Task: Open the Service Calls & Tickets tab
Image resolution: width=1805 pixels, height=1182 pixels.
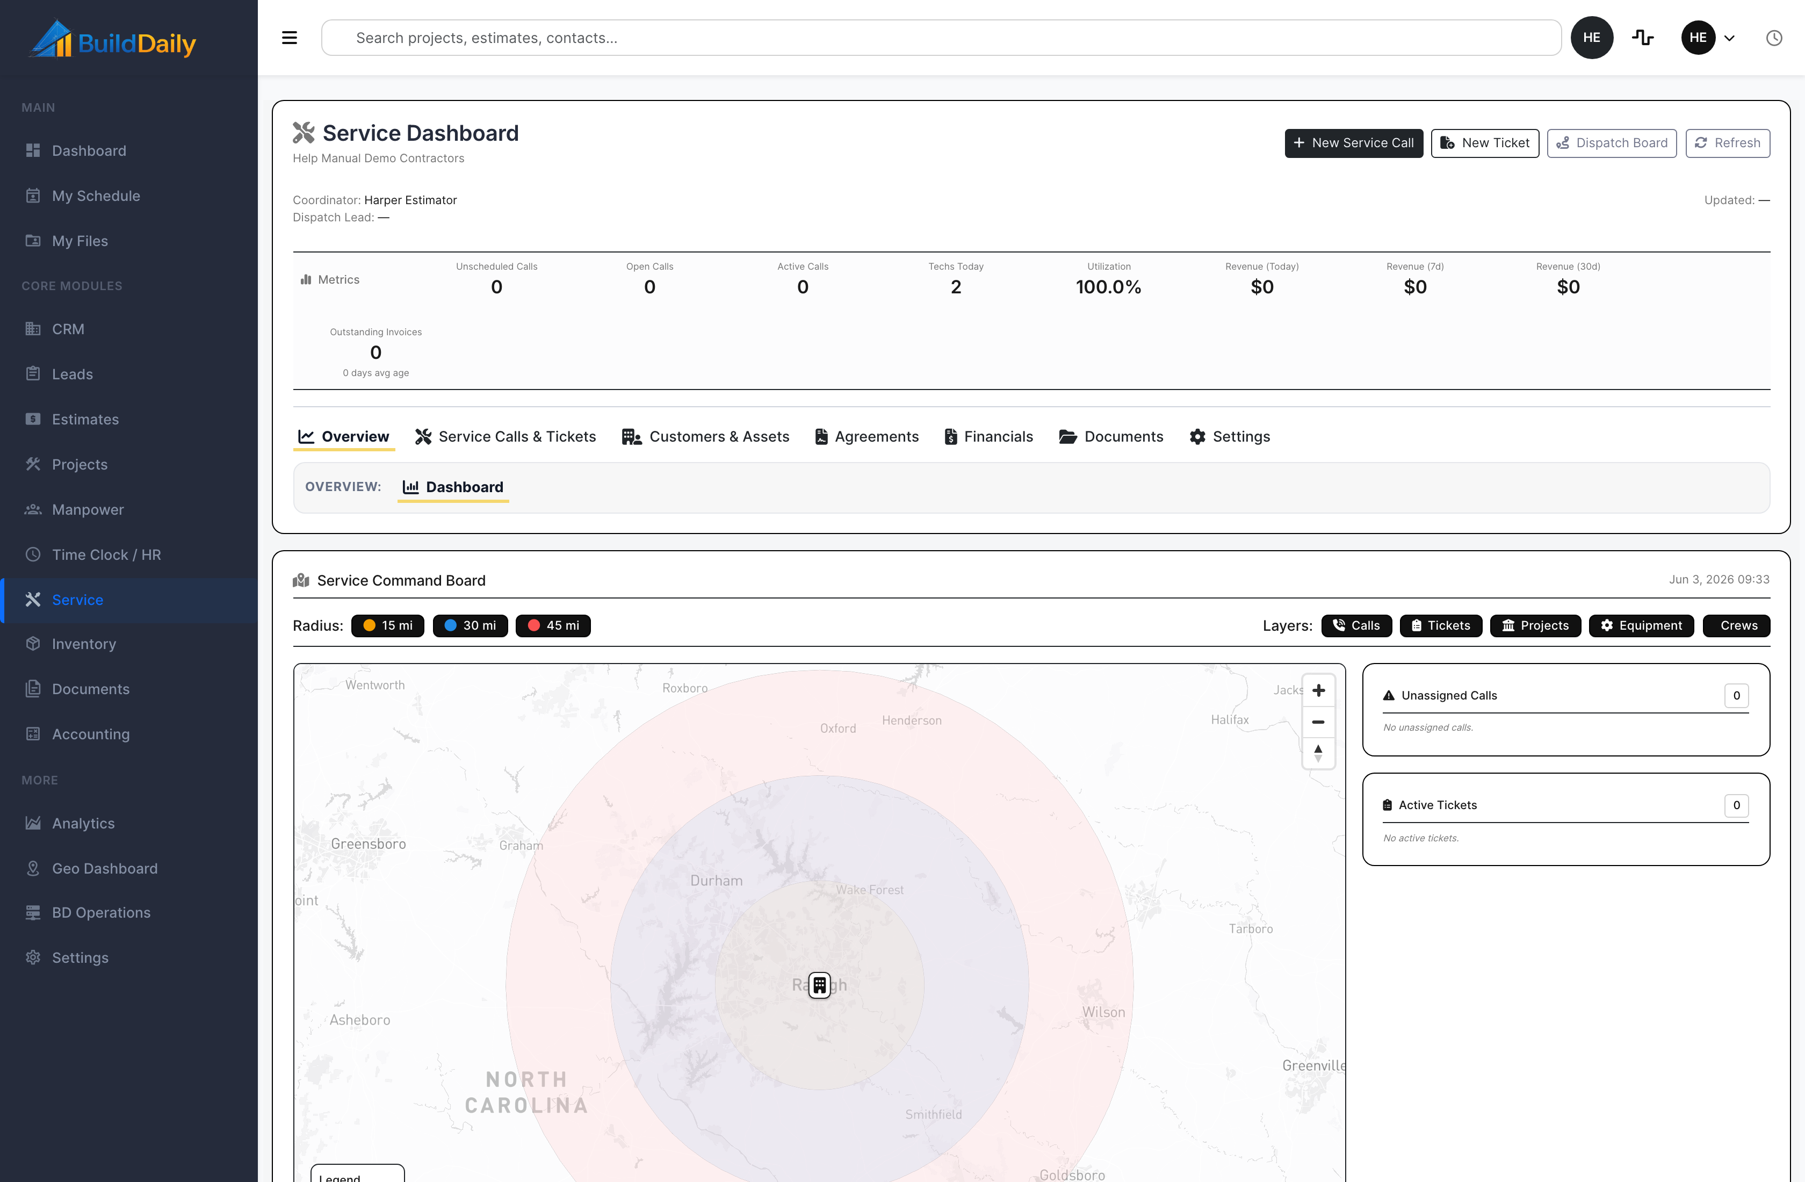Action: click(x=505, y=436)
